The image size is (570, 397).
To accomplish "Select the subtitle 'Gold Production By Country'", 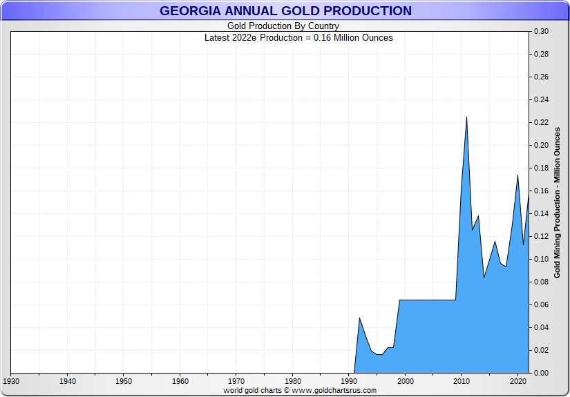I will click(x=283, y=26).
